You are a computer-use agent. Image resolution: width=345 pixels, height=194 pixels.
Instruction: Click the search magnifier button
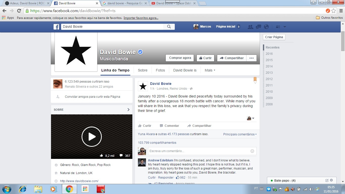point(169,27)
